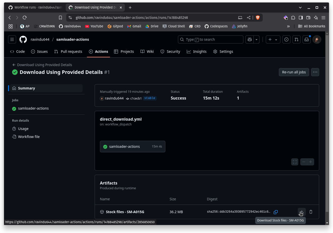Screen dimensions: 333x233
Task: Click the GitHub Octocat home logo
Action: tap(23, 39)
